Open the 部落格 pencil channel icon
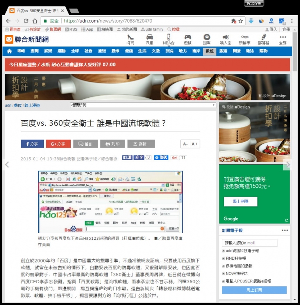This screenshot has width=300, height=305. (264, 39)
